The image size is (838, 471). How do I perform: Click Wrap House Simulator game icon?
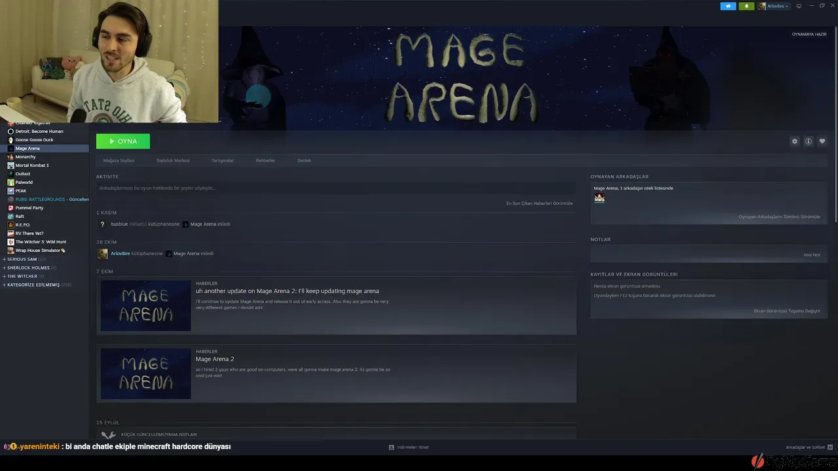[10, 251]
